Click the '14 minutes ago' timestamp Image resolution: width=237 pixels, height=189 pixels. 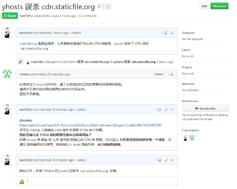coord(63,110)
